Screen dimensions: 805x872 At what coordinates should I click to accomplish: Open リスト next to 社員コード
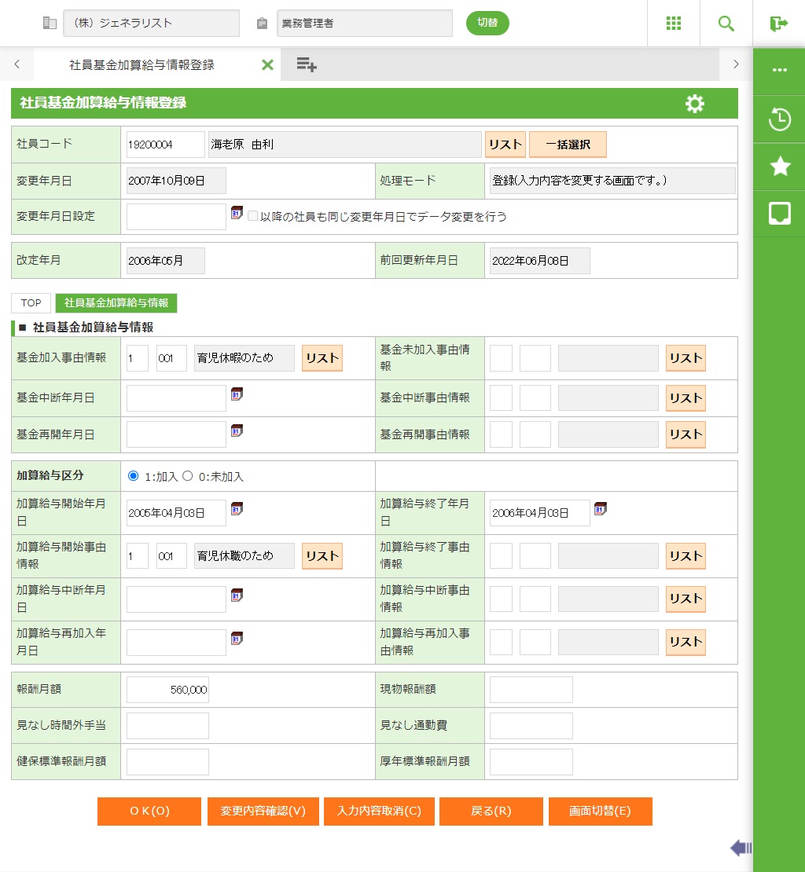(505, 145)
